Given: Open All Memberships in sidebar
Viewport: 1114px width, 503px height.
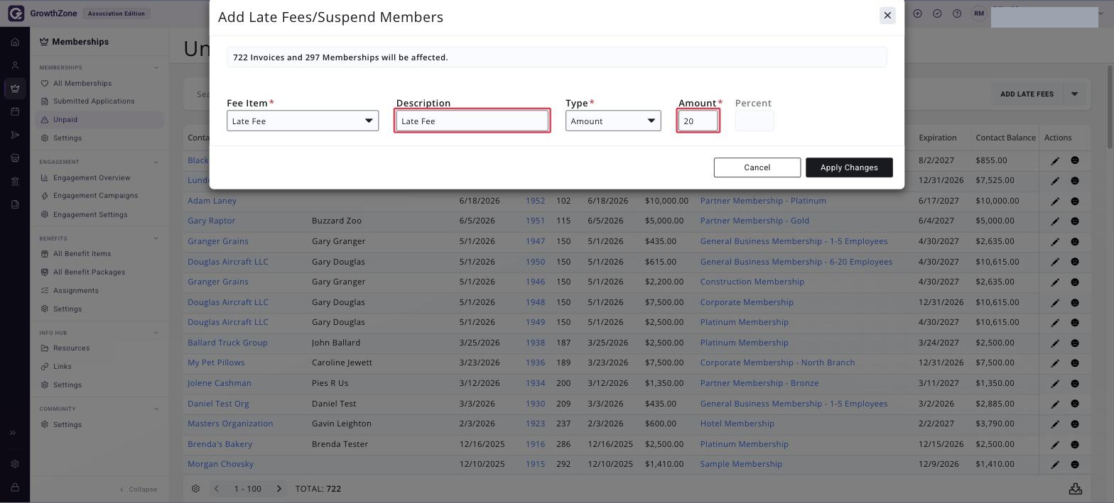Looking at the screenshot, I should [x=82, y=83].
